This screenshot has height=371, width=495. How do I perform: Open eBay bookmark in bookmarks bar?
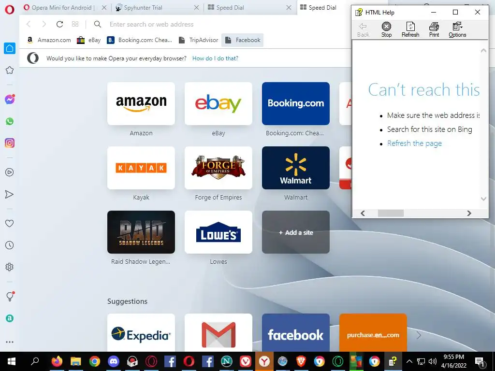click(89, 40)
